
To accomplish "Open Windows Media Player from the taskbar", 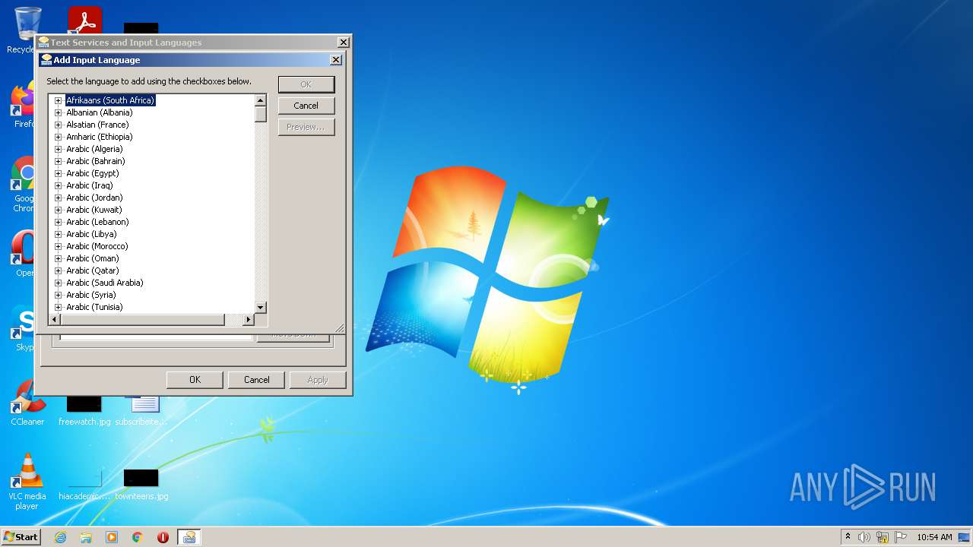I will [112, 537].
